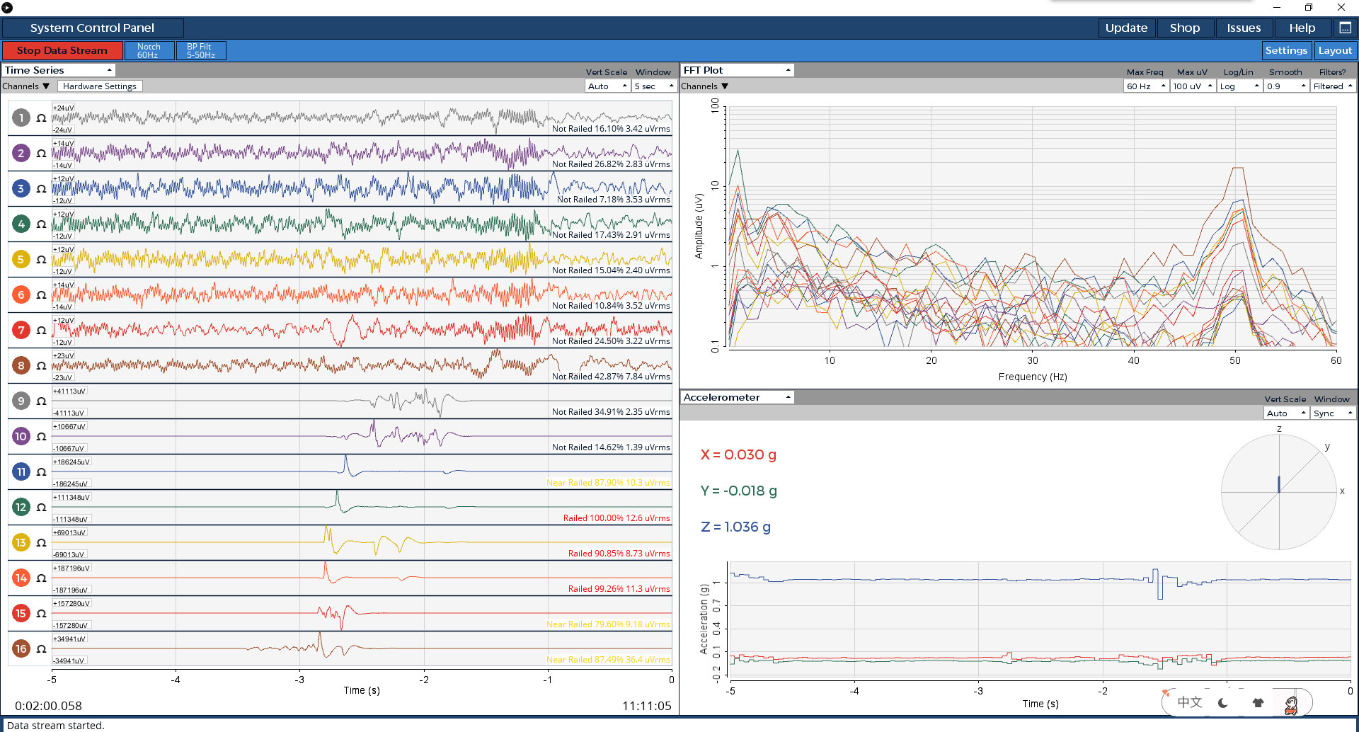
Task: Click the impedance ohm icon for channel 1
Action: [x=41, y=118]
